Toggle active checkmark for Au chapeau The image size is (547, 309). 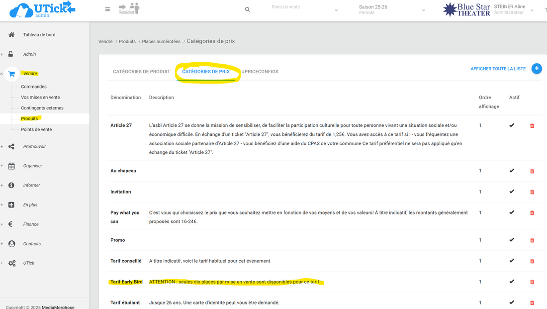click(x=512, y=171)
